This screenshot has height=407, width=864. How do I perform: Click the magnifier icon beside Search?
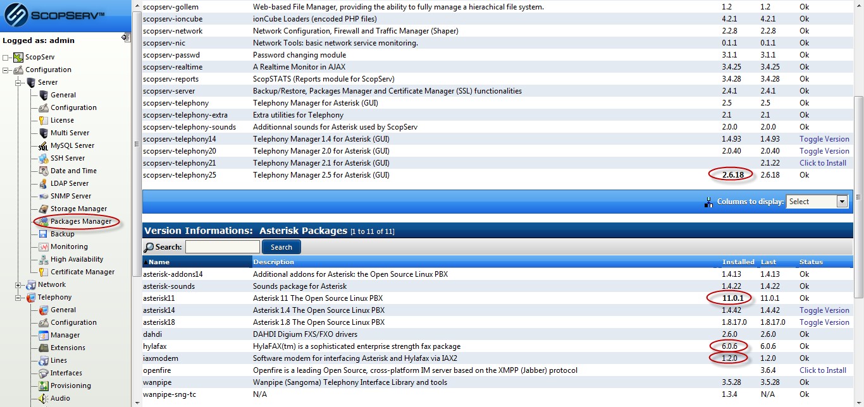pyautogui.click(x=149, y=247)
